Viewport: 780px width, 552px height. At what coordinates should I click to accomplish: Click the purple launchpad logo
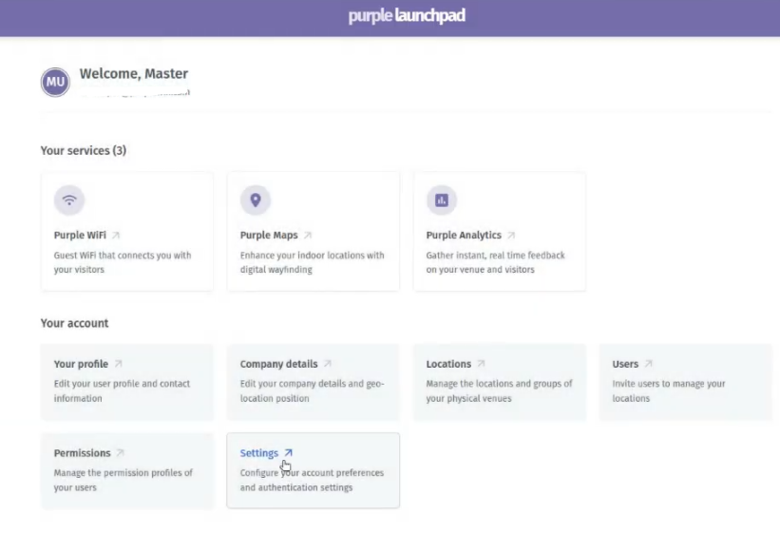[x=407, y=16]
